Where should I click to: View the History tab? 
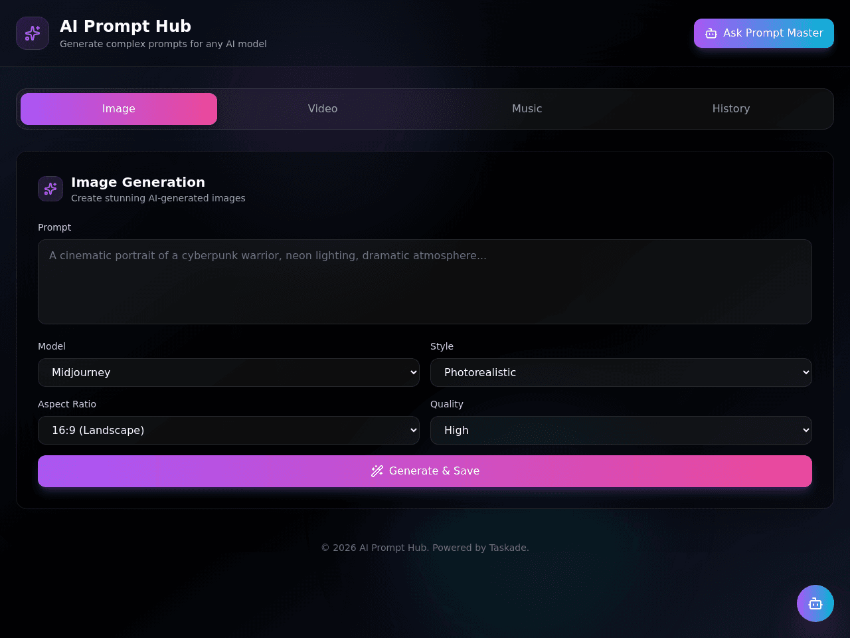731,109
